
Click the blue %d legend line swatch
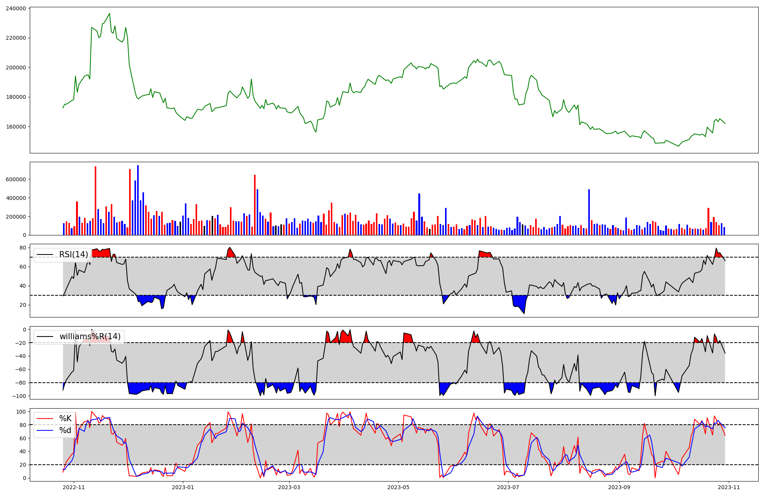pos(45,430)
